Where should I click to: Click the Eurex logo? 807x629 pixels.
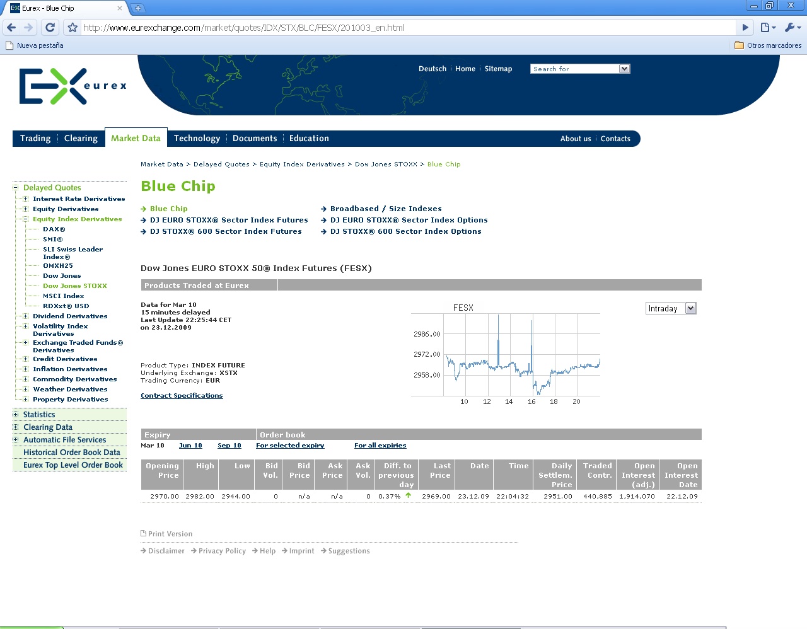click(x=72, y=86)
